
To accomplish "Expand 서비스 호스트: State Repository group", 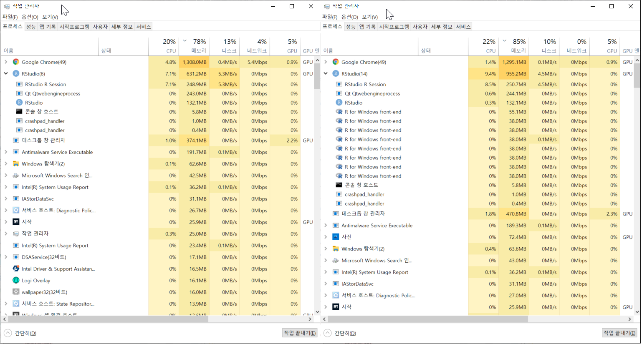I will (x=6, y=304).
